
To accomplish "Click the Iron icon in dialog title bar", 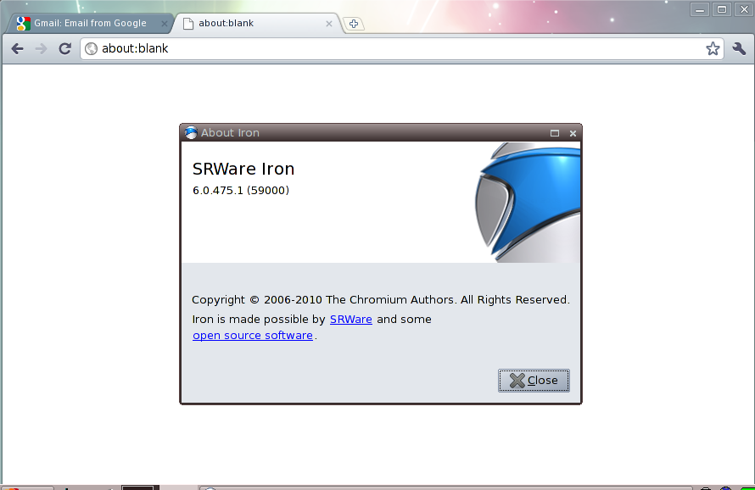I will (191, 133).
